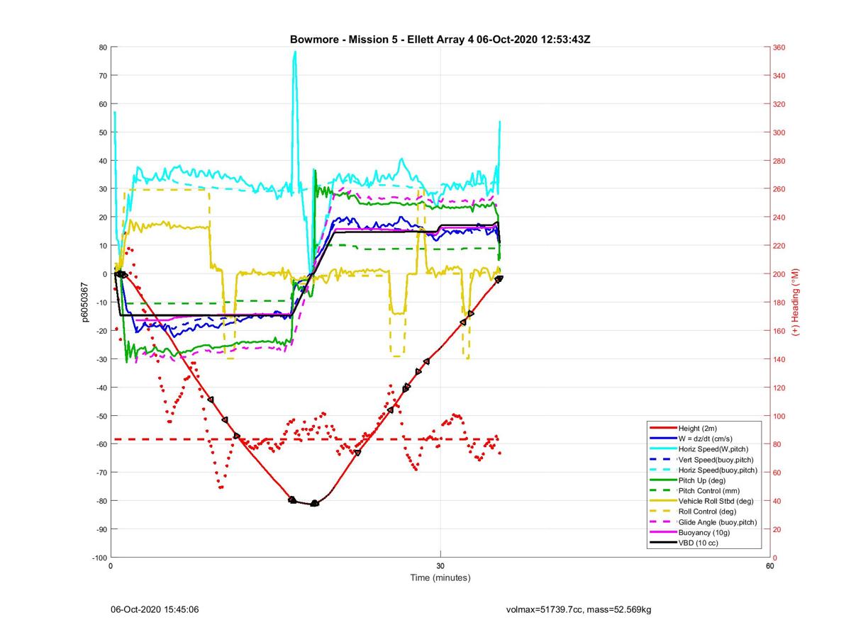Click the '320' tick on the right heading axis
851x627 pixels.
coord(780,104)
